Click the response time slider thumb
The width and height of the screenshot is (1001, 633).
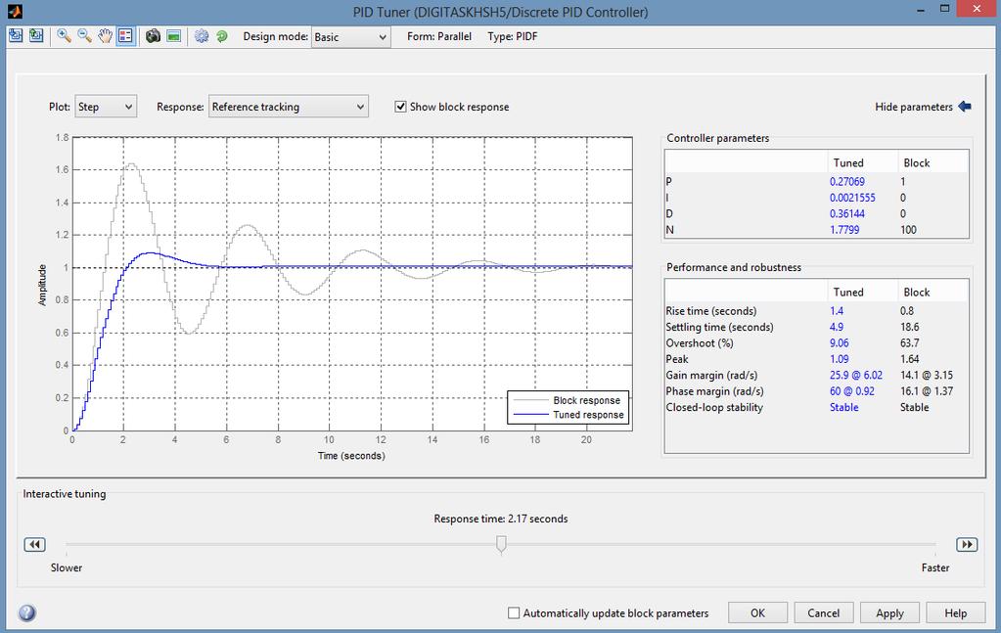point(501,544)
